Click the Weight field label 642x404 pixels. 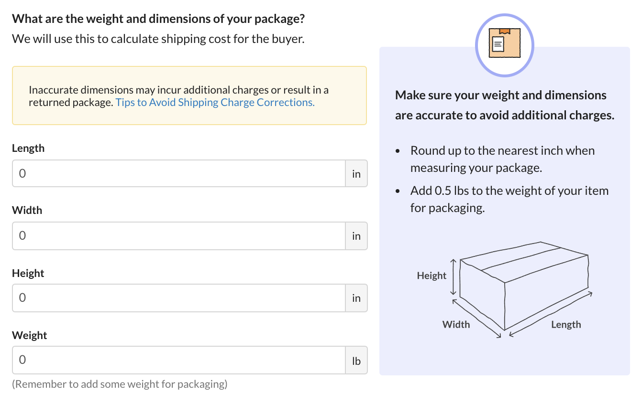(x=30, y=335)
